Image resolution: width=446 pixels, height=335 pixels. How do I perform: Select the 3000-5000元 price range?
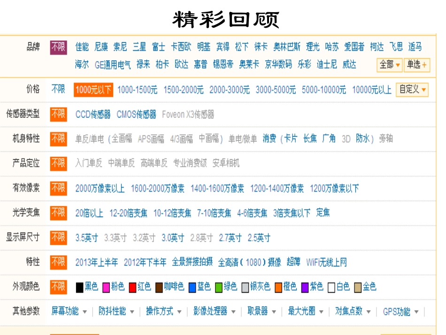276,90
